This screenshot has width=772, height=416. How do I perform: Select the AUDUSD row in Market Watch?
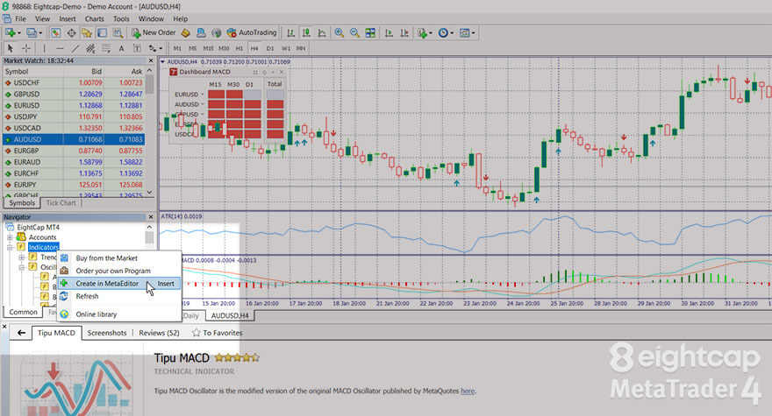pyautogui.click(x=75, y=139)
